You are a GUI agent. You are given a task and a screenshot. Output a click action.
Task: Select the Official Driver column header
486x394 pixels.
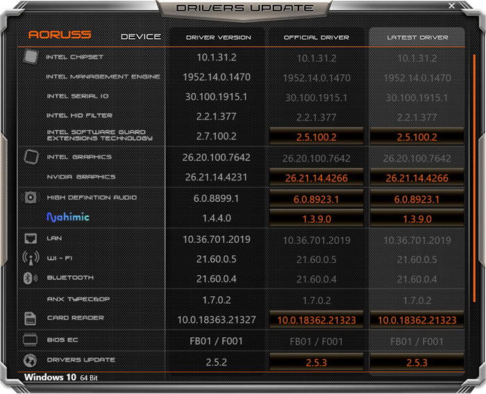click(317, 37)
